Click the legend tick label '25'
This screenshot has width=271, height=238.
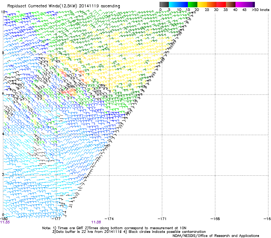tap(207, 10)
